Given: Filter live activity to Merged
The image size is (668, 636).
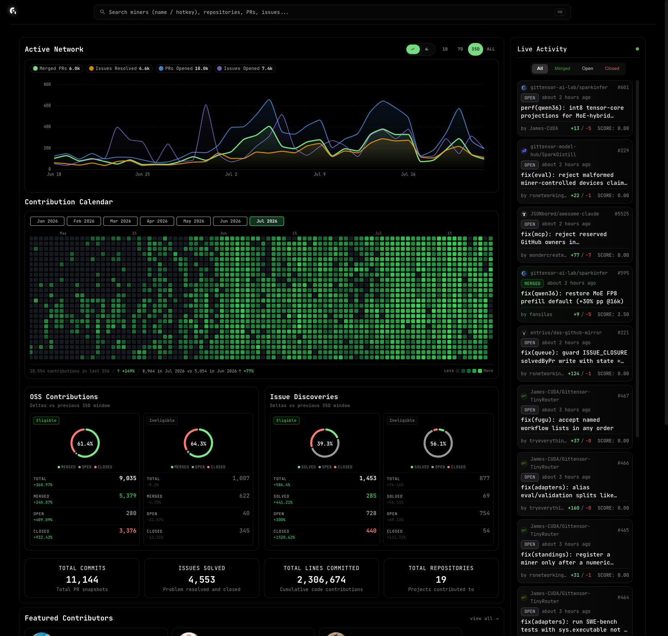Looking at the screenshot, I should [562, 68].
